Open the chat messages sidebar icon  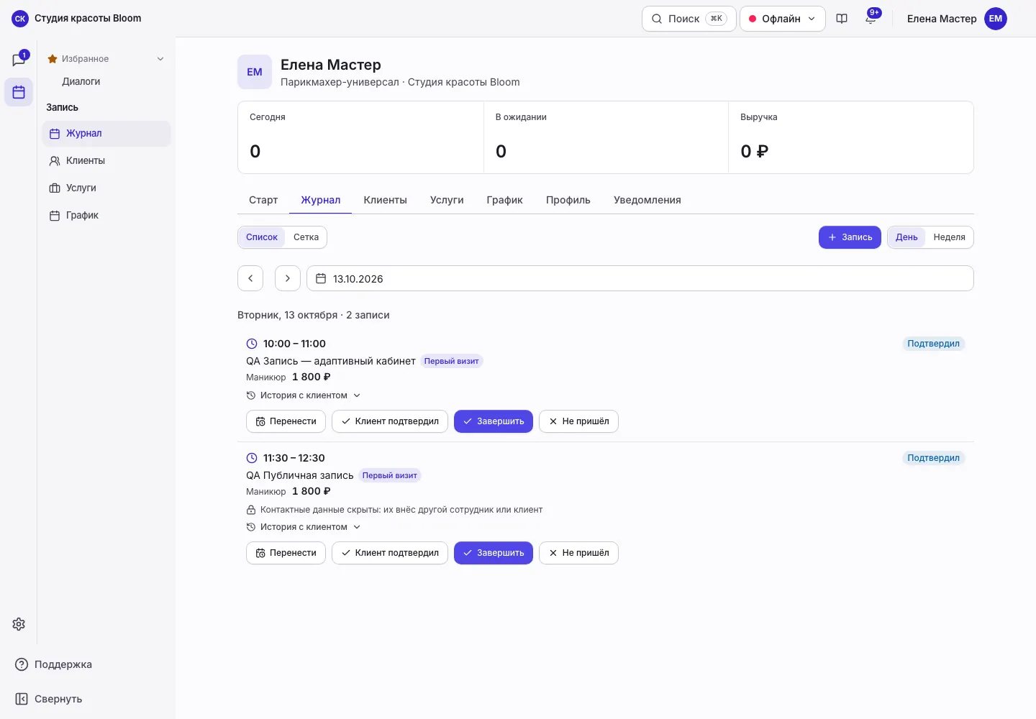(19, 60)
